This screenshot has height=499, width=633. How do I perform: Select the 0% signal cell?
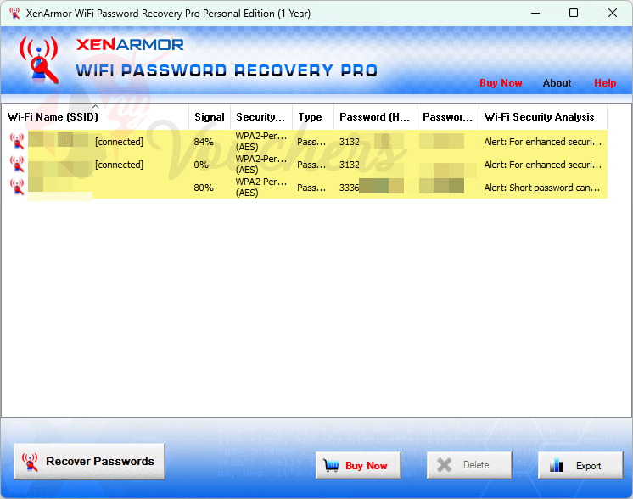pyautogui.click(x=210, y=165)
